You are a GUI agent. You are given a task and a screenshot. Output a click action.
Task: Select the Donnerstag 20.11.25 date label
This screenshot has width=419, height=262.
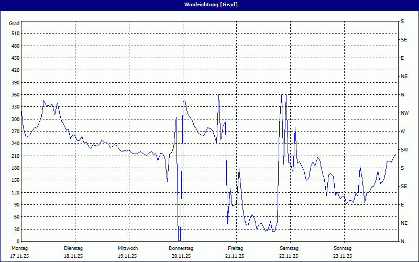point(181,252)
